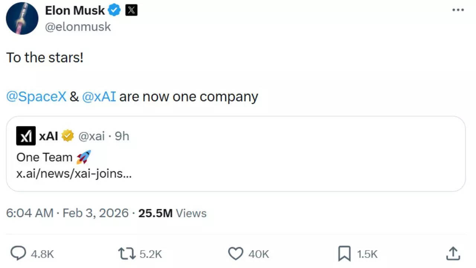The width and height of the screenshot is (476, 268).
Task: Open Elon Musk's profile picture
Action: click(x=22, y=18)
